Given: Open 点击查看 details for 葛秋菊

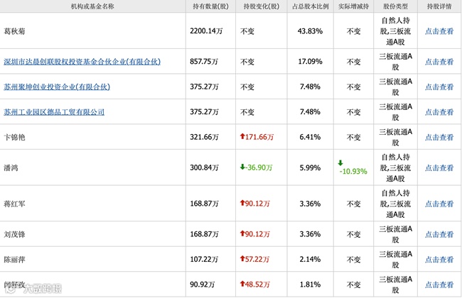Looking at the screenshot, I should pos(439,31).
